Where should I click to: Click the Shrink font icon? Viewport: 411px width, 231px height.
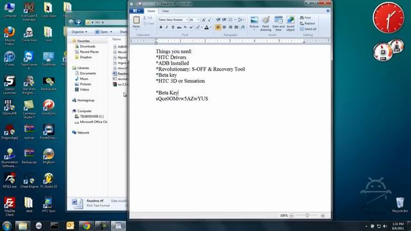(x=209, y=20)
